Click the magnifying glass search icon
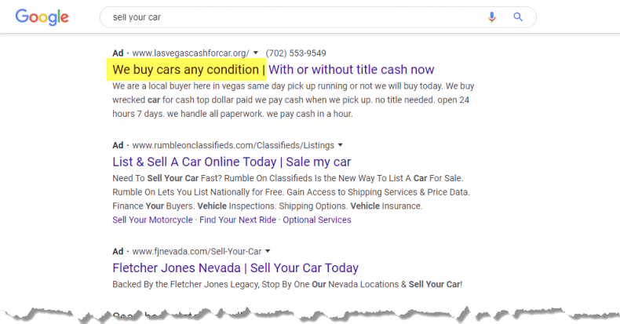The height and width of the screenshot is (324, 620). (x=518, y=16)
